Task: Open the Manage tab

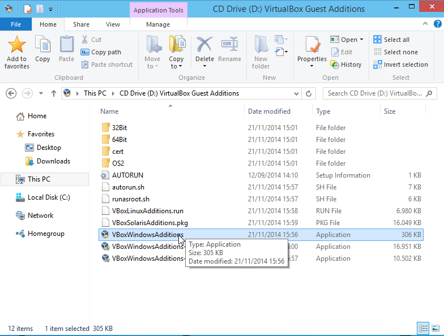Action: [158, 24]
